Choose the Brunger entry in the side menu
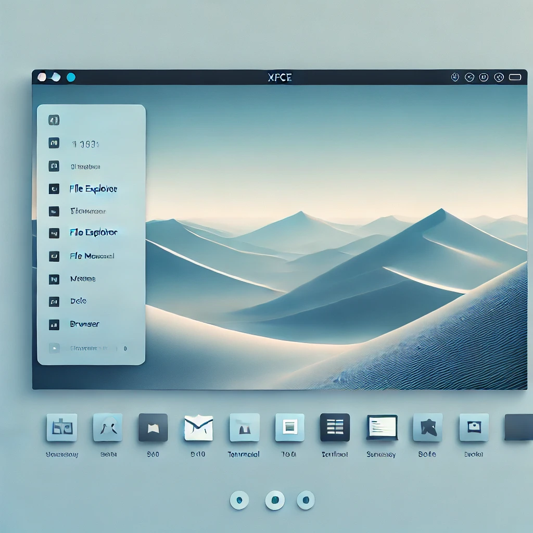The width and height of the screenshot is (533, 533). coord(84,324)
